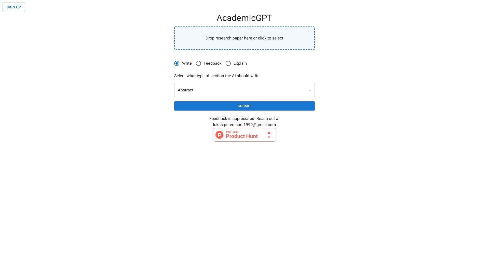
Task: Click the AcademicGPT file drop zone
Action: (x=244, y=38)
